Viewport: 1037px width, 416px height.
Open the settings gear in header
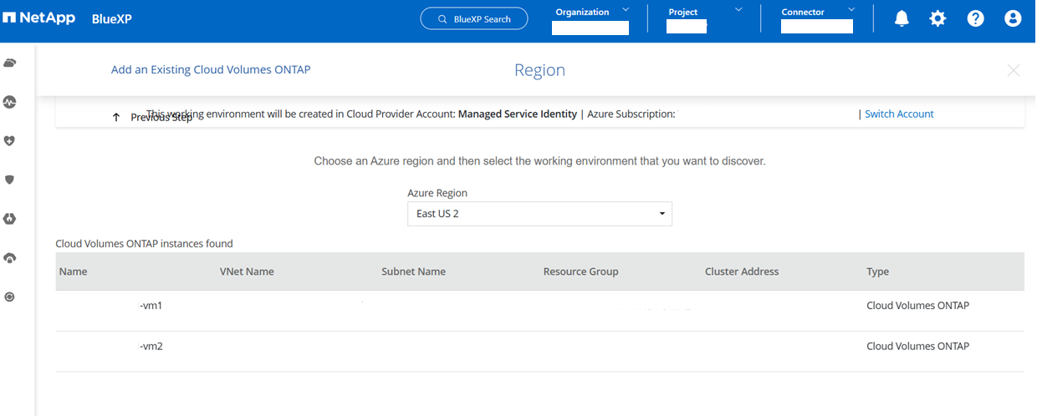pos(937,18)
